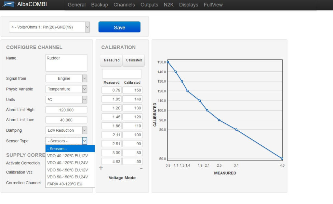Select the '- Sensors -' option
The height and width of the screenshot is (204, 333).
coord(70,149)
